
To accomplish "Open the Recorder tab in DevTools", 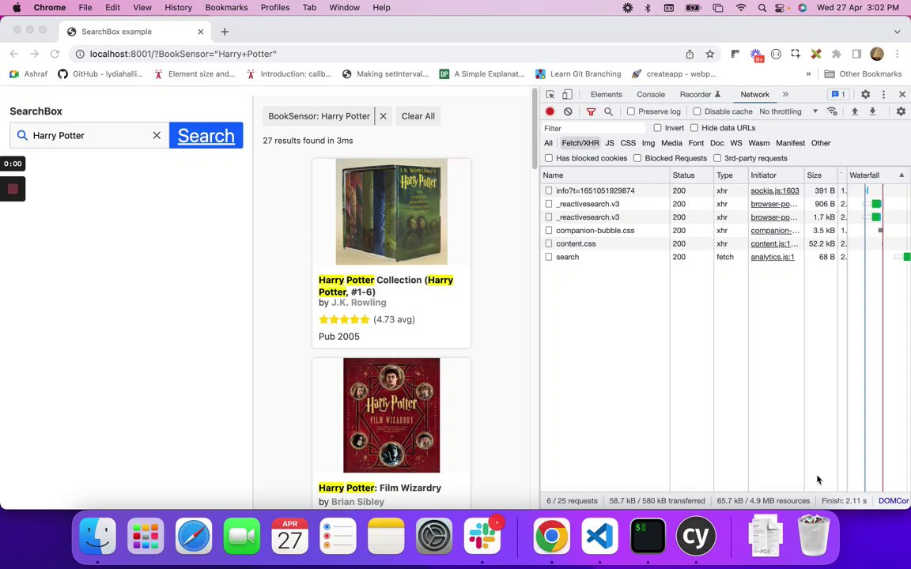I will (700, 95).
